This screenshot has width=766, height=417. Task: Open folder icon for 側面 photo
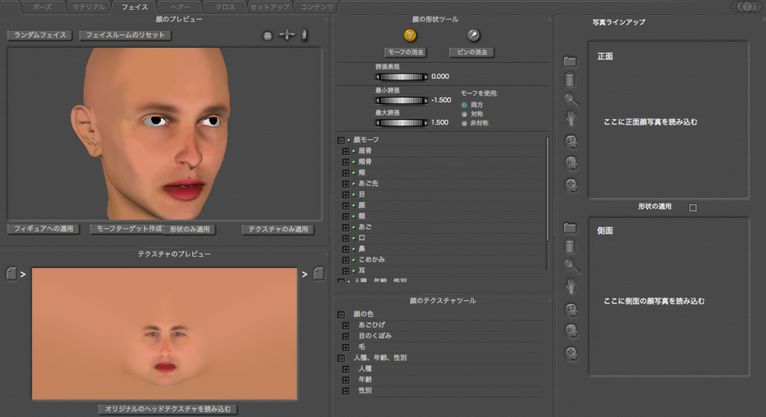pyautogui.click(x=569, y=228)
